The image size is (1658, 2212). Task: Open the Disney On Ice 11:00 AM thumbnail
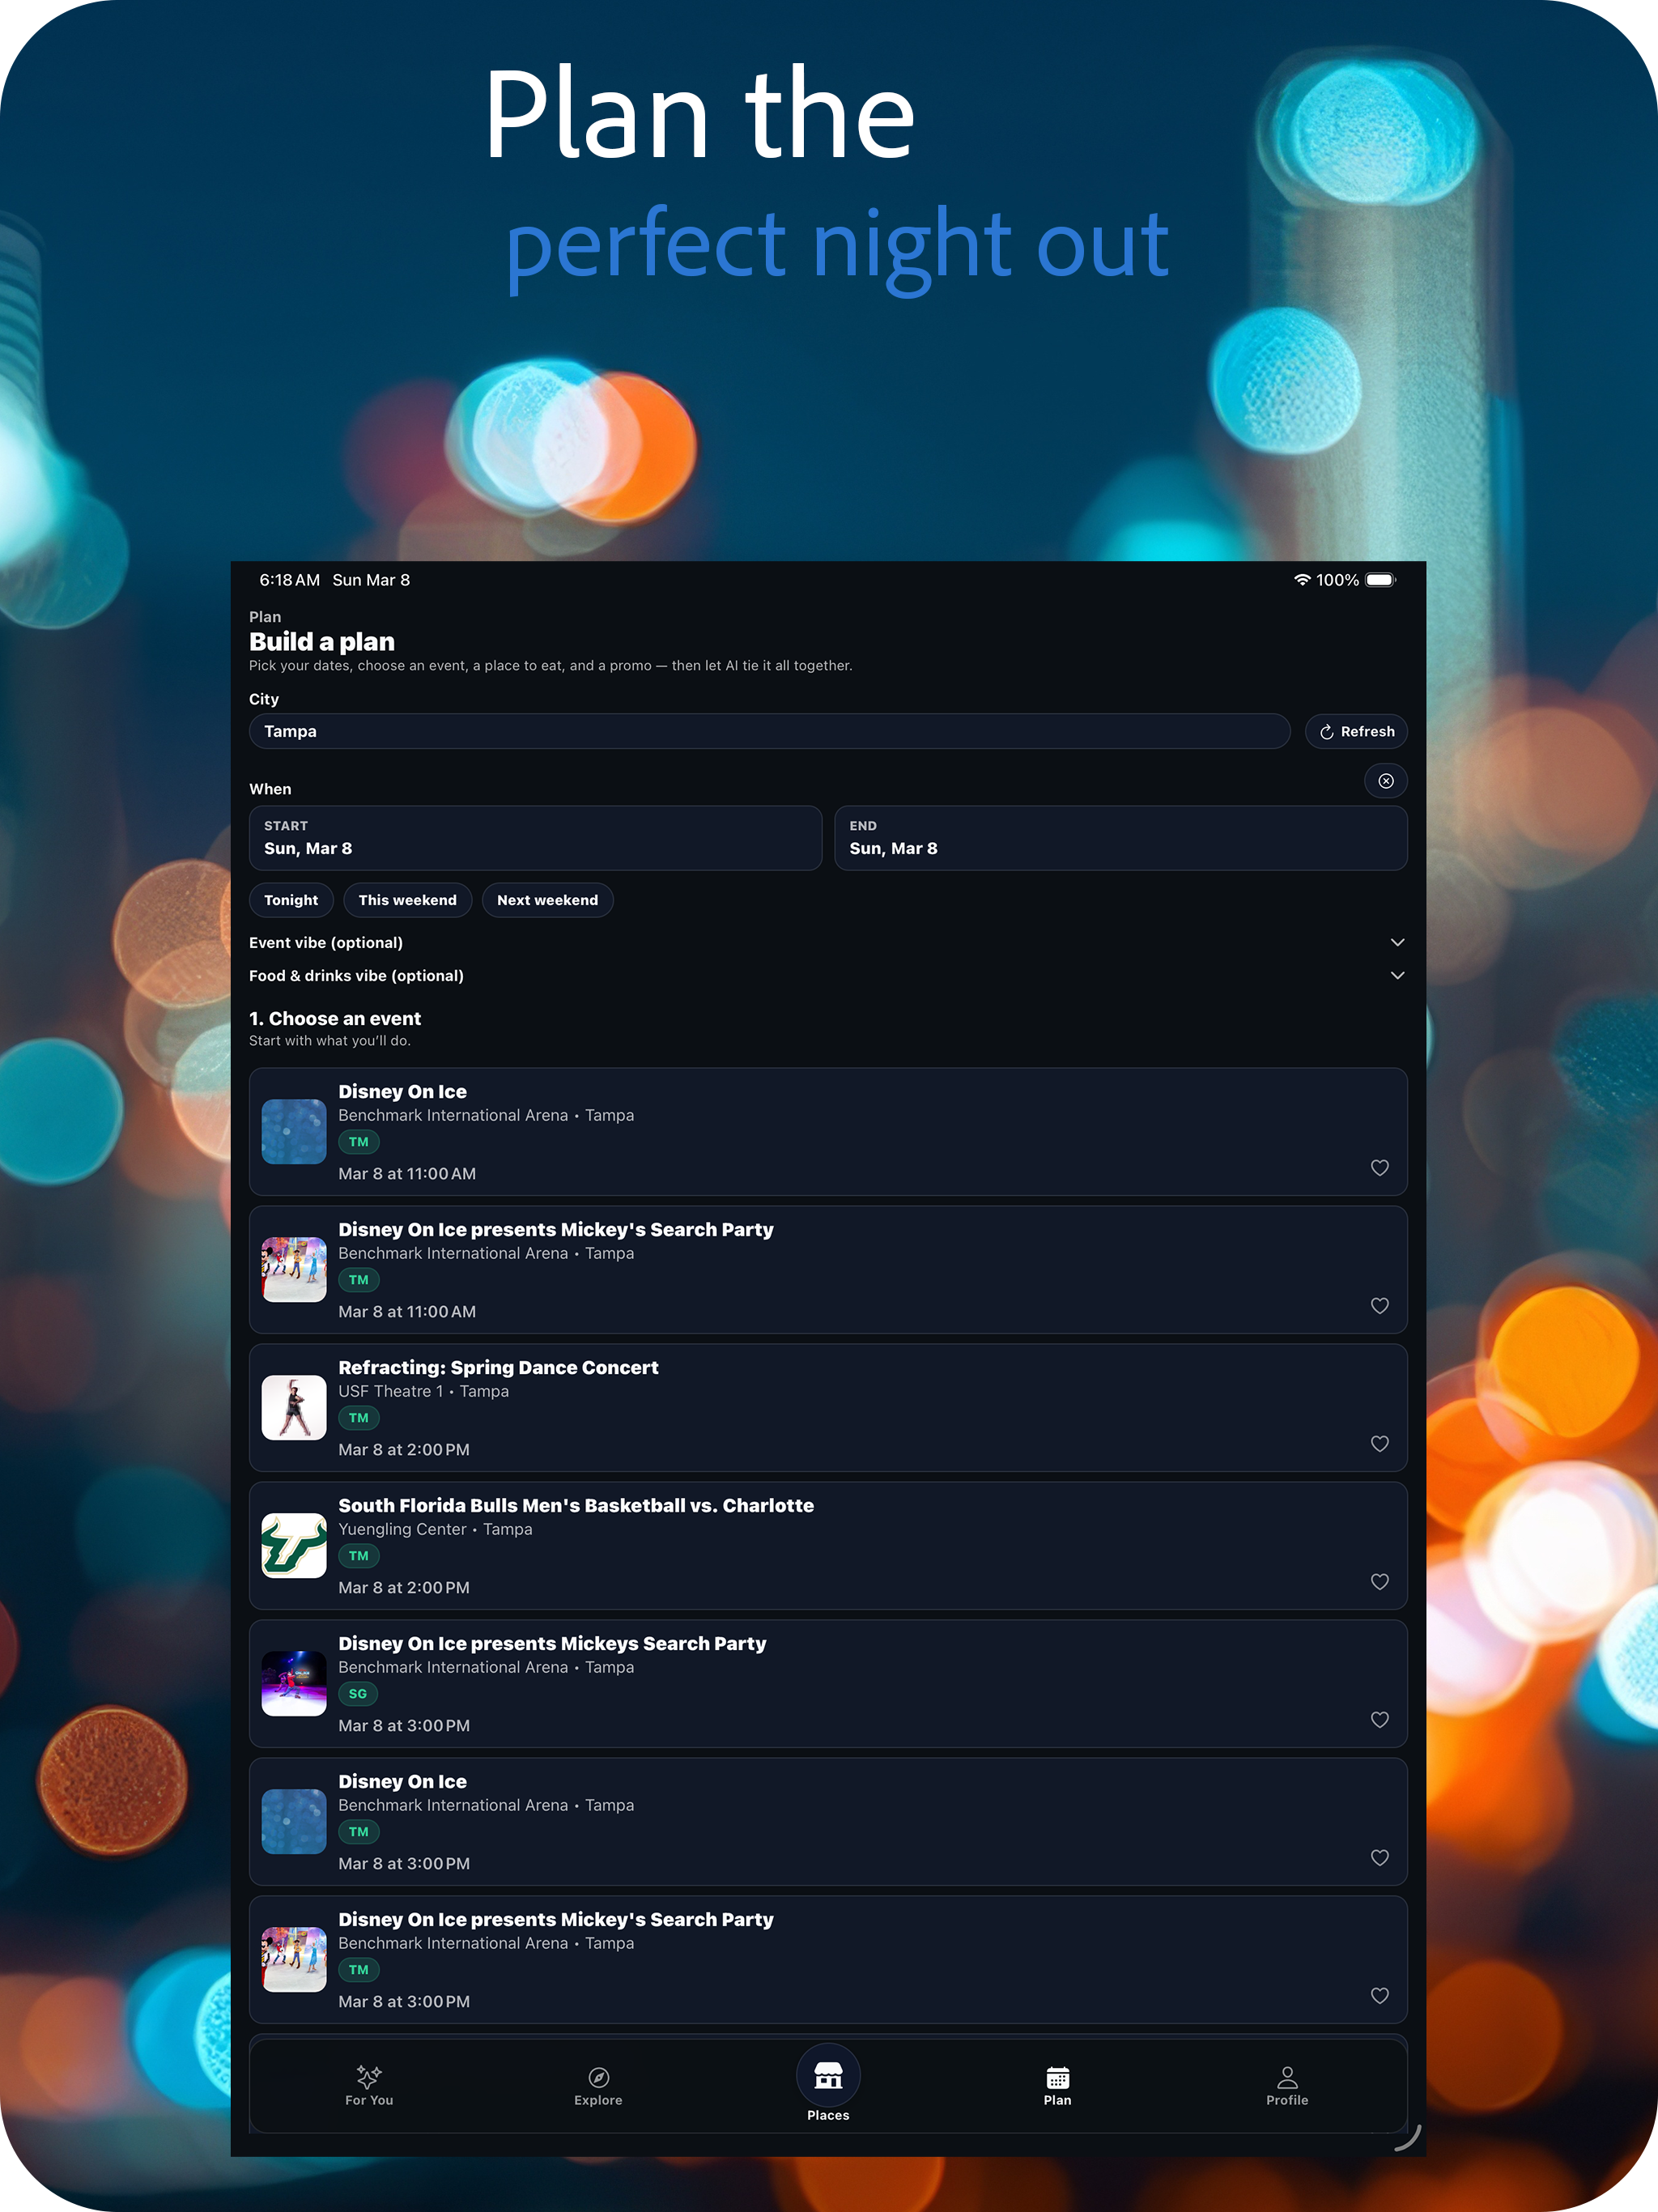point(294,1132)
